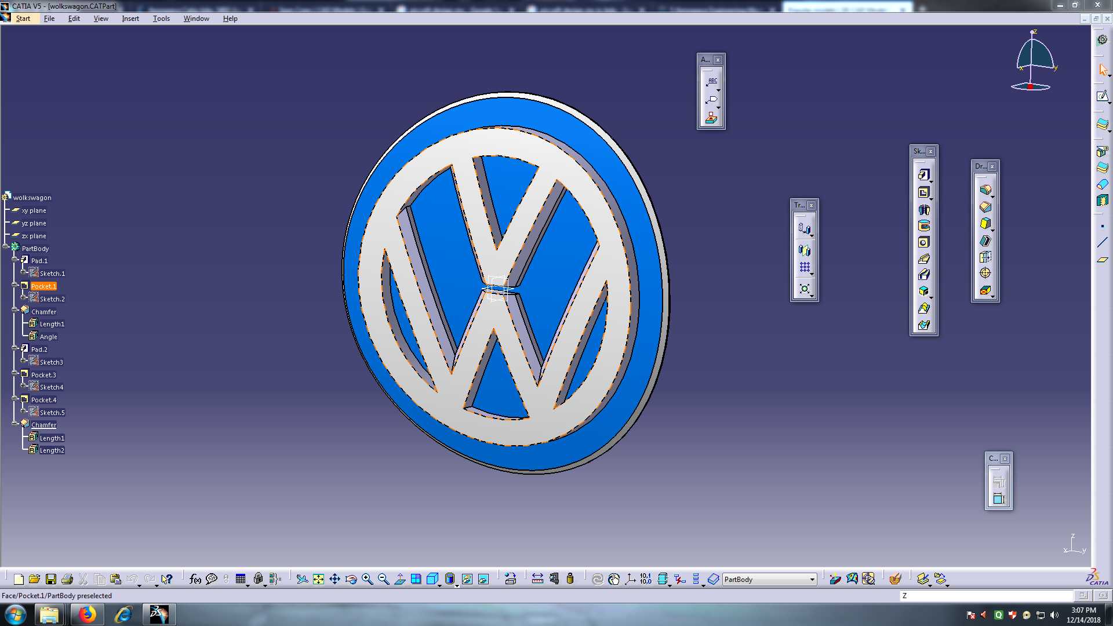Select the Chamfer dress-up tool
Image resolution: width=1113 pixels, height=626 pixels.
[985, 207]
